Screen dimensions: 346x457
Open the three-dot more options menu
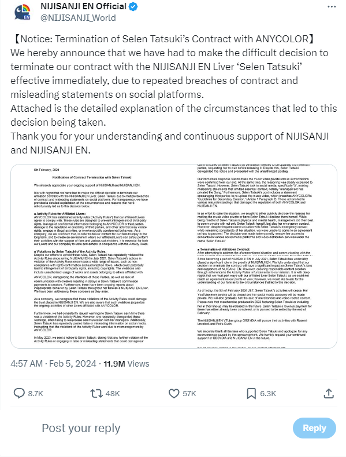332,7
